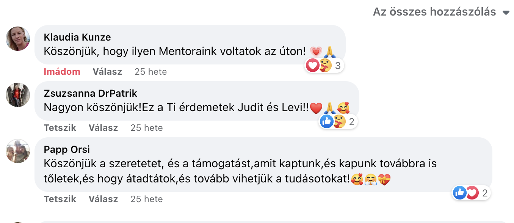
Task: Like Zsuzsanna DrPatrik's comment with Tetszik
Action: point(60,128)
